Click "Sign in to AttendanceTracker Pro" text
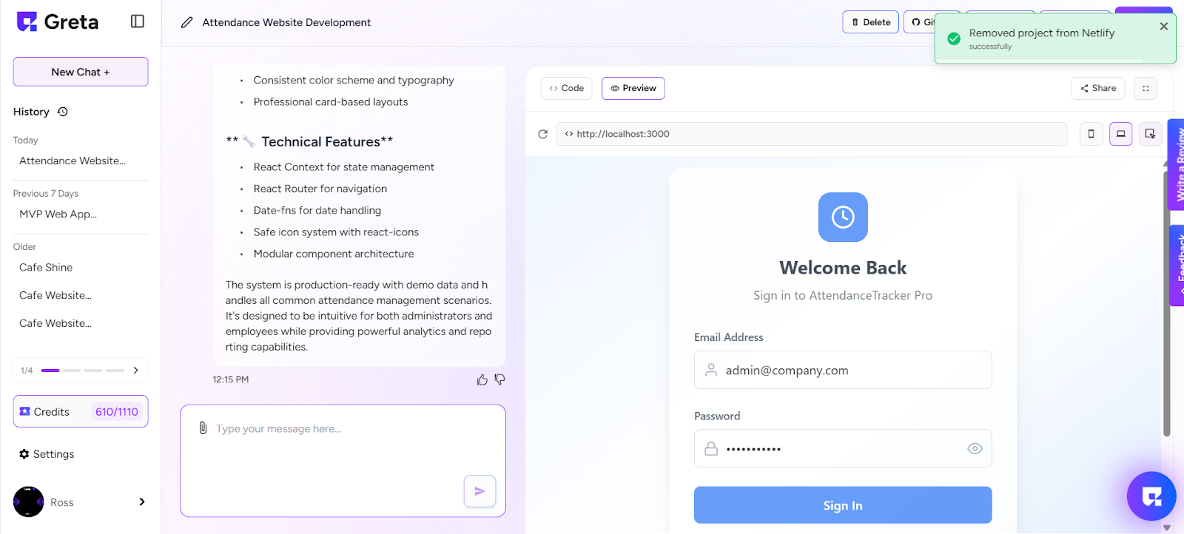Screen dimensions: 1184x534 843,295
